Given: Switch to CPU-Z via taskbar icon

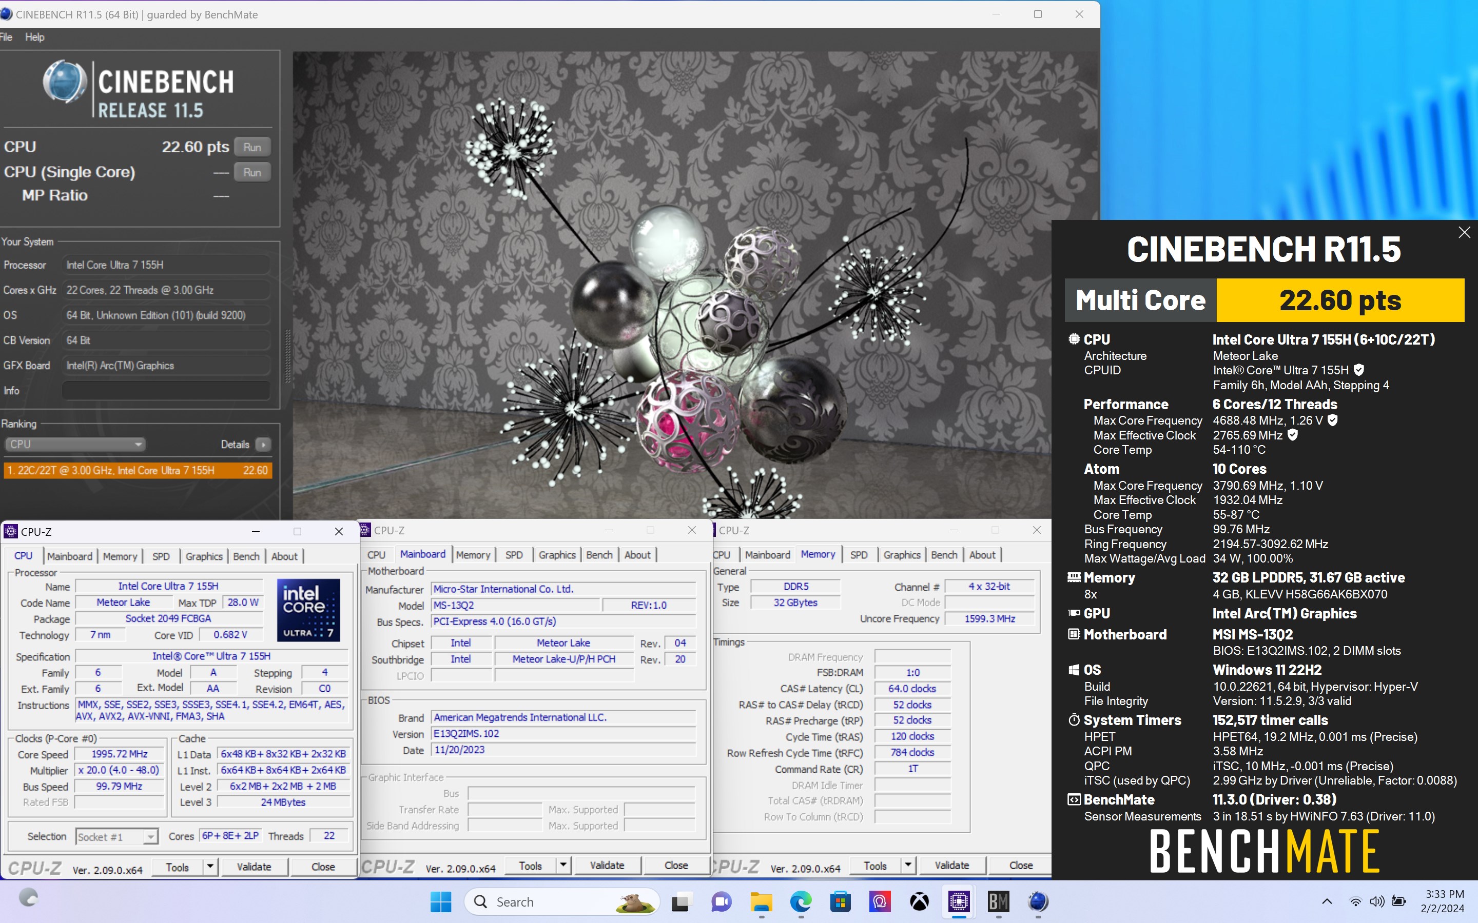Looking at the screenshot, I should pos(959,901).
